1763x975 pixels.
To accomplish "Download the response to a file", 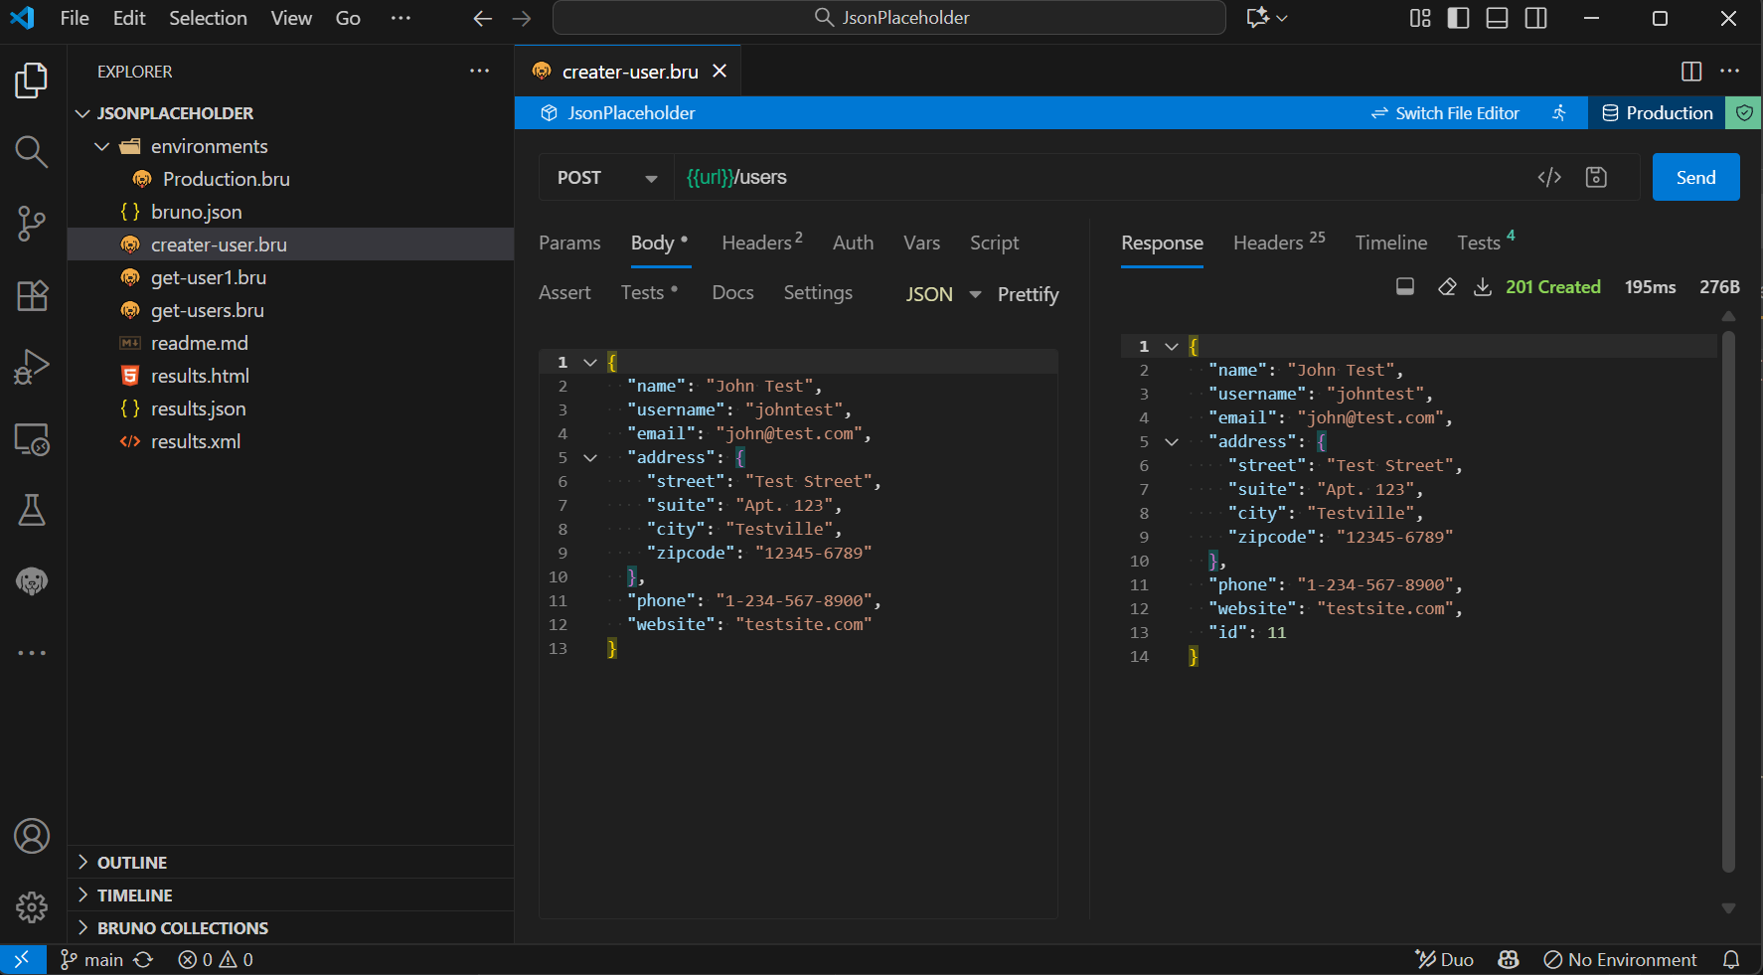I will point(1482,287).
